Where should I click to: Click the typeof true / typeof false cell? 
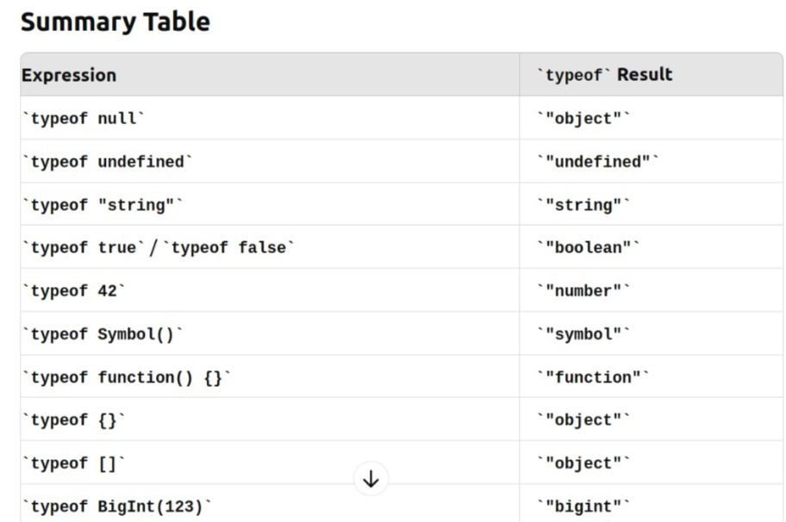(270, 247)
